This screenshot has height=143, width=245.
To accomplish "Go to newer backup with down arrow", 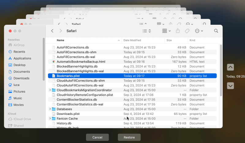I will pyautogui.click(x=231, y=86).
